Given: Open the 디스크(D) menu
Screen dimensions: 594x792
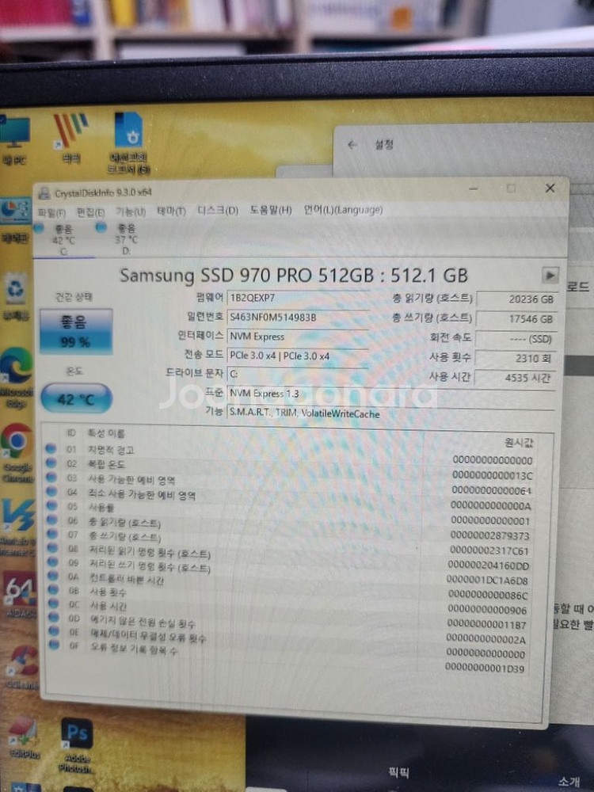Looking at the screenshot, I should pyautogui.click(x=218, y=210).
